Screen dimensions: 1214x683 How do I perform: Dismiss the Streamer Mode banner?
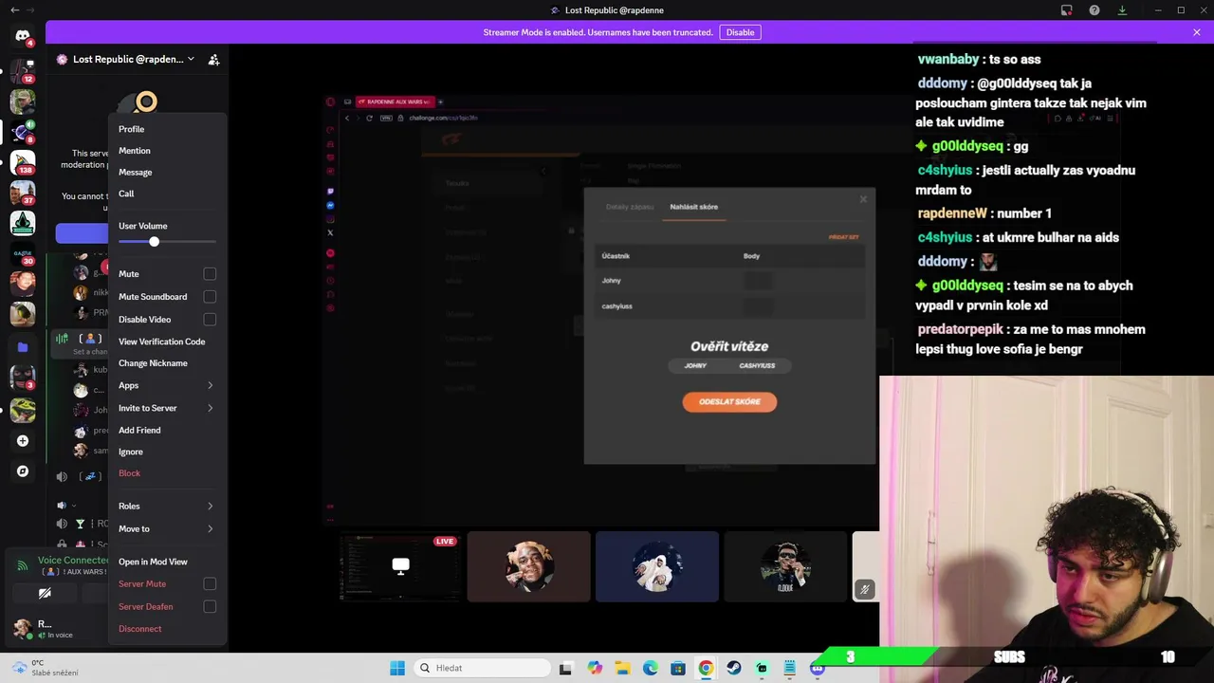[x=1196, y=32]
